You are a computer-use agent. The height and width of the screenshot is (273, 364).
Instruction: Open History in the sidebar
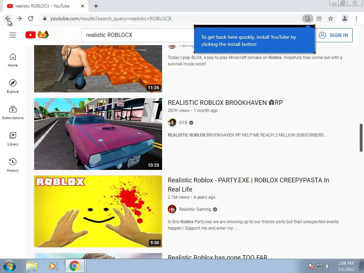click(x=13, y=165)
